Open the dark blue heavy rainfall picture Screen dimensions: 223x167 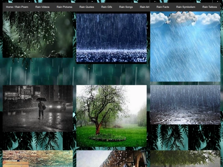point(111,38)
